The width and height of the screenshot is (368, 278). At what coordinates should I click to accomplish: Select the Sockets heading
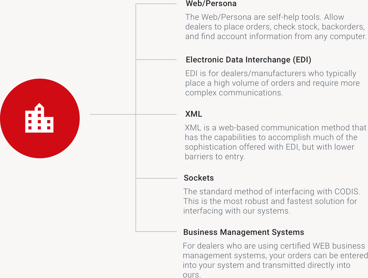point(198,178)
